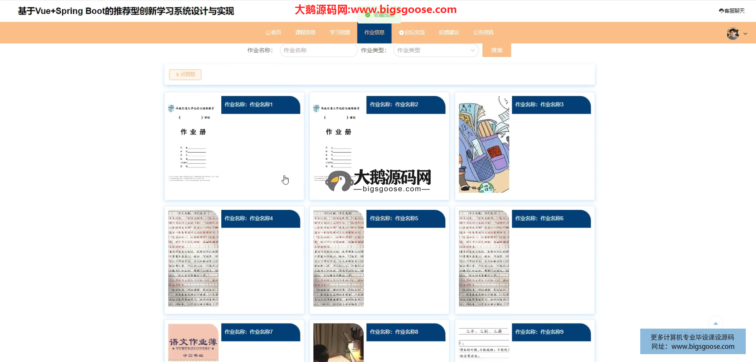756x362 pixels.
Task: Select the 作业名称7 语文作业簿 cover image
Action: pos(193,342)
